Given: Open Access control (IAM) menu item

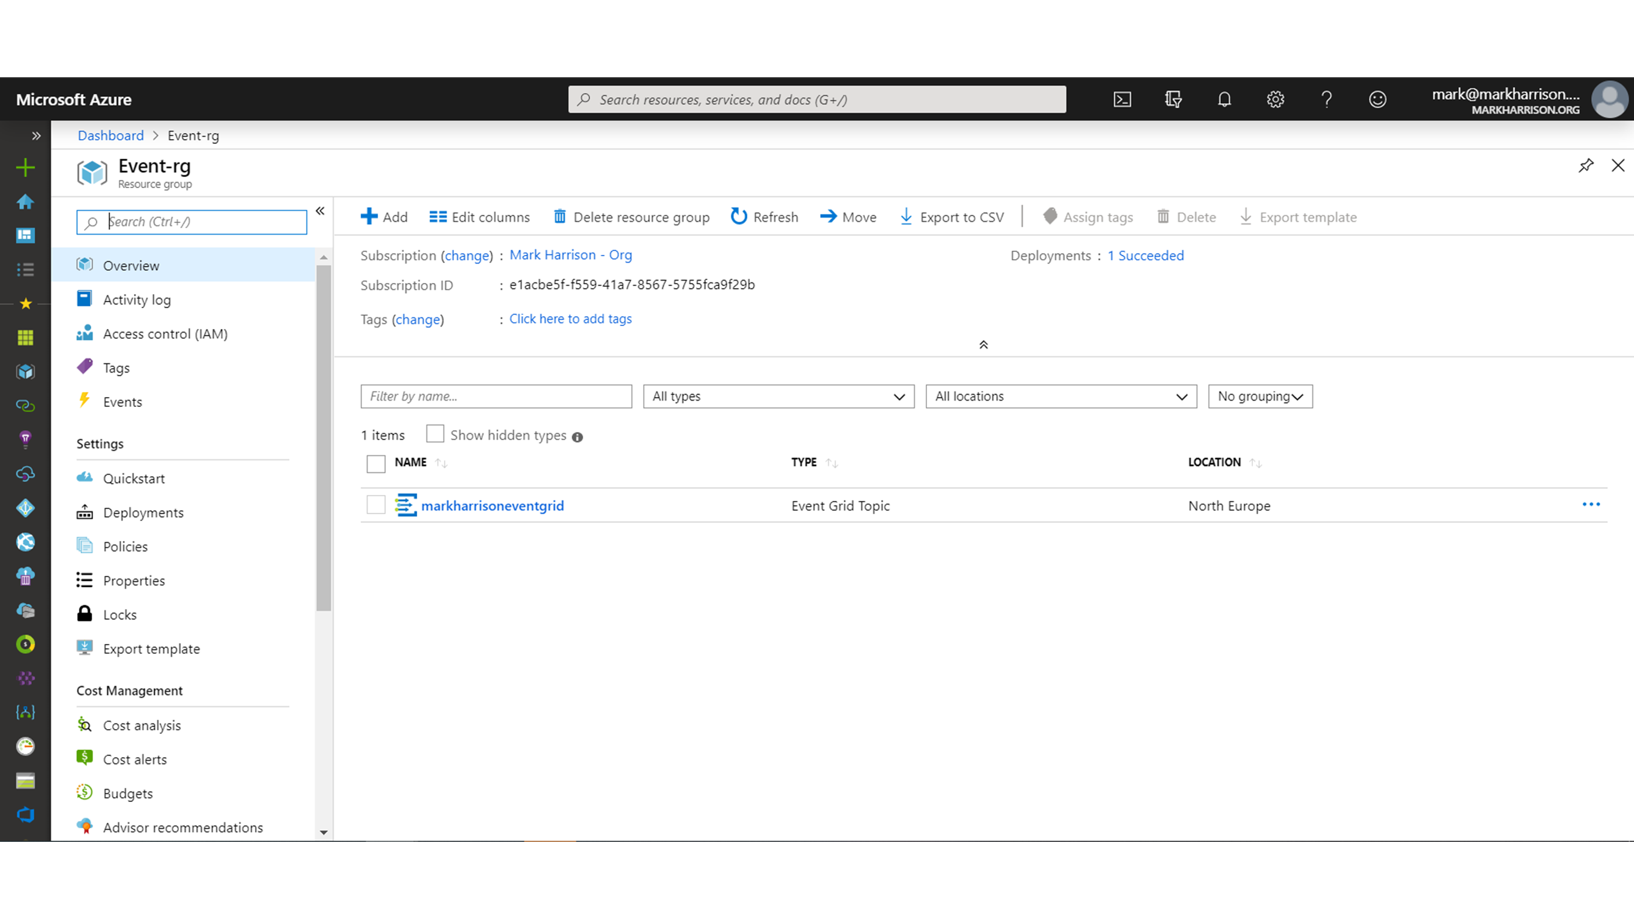Looking at the screenshot, I should click(x=165, y=334).
